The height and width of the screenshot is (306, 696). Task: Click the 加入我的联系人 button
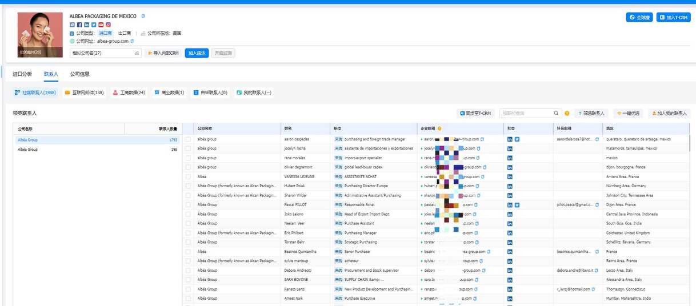669,113
